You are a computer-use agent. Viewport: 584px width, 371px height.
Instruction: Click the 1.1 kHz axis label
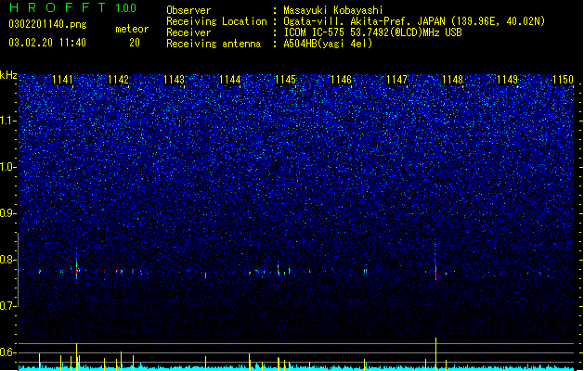[8, 121]
